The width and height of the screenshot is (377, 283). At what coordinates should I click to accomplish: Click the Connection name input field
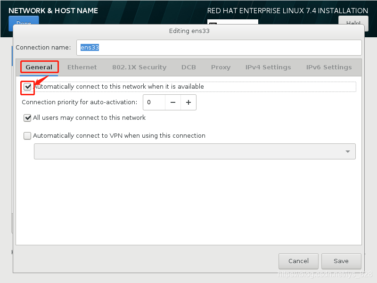[x=219, y=48]
